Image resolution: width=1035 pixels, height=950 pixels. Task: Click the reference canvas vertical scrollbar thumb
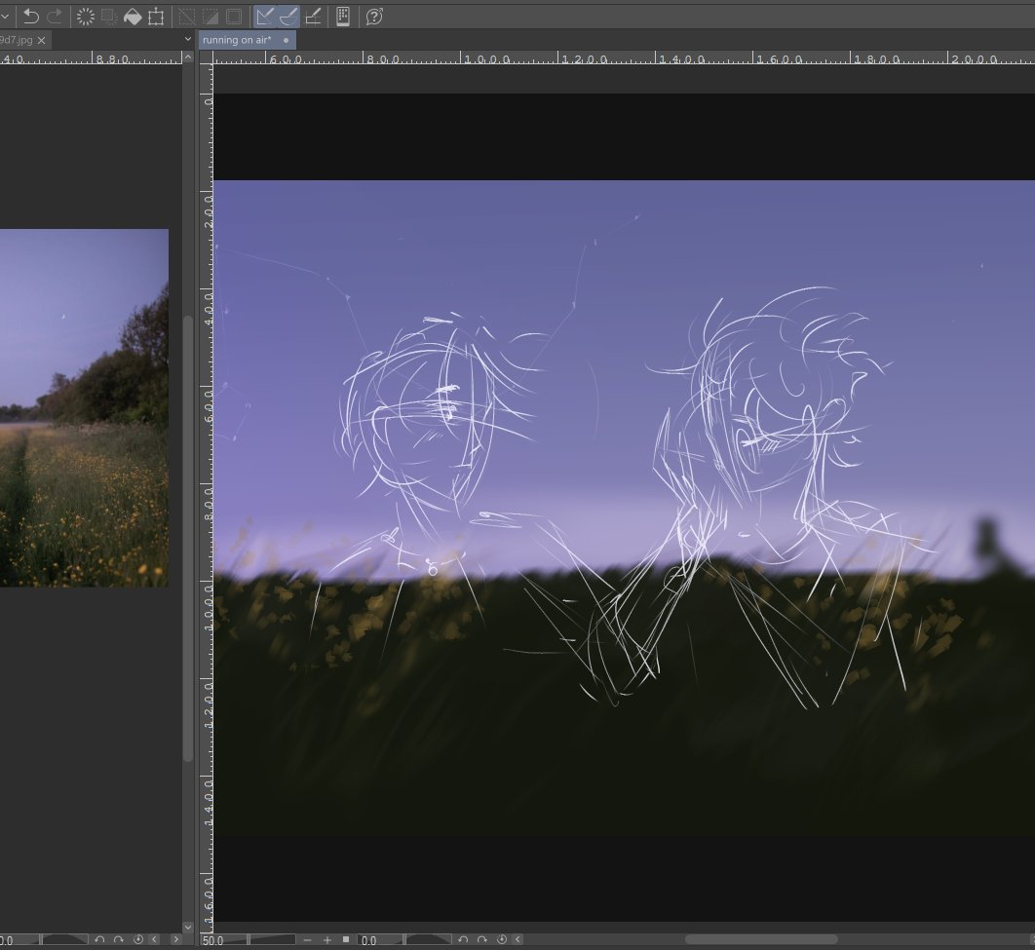tap(188, 538)
